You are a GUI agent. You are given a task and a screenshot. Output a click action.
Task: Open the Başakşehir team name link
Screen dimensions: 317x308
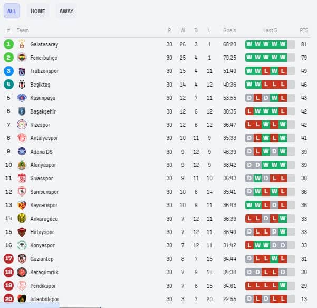tap(43, 111)
